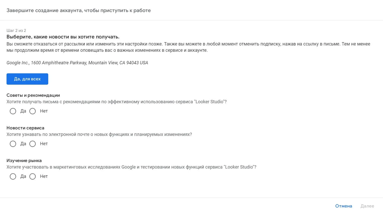Click the 'Изучение рынка' section heading
Image resolution: width=383 pixels, height=213 pixels.
click(x=24, y=161)
